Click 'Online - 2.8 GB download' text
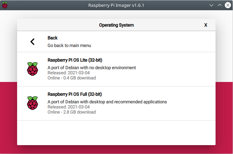 tap(72, 112)
